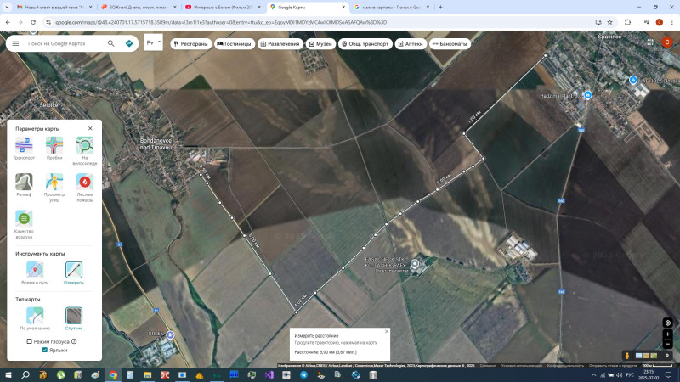Check the Режим глобуса checkbox
This screenshot has width=680, height=382.
coord(30,341)
